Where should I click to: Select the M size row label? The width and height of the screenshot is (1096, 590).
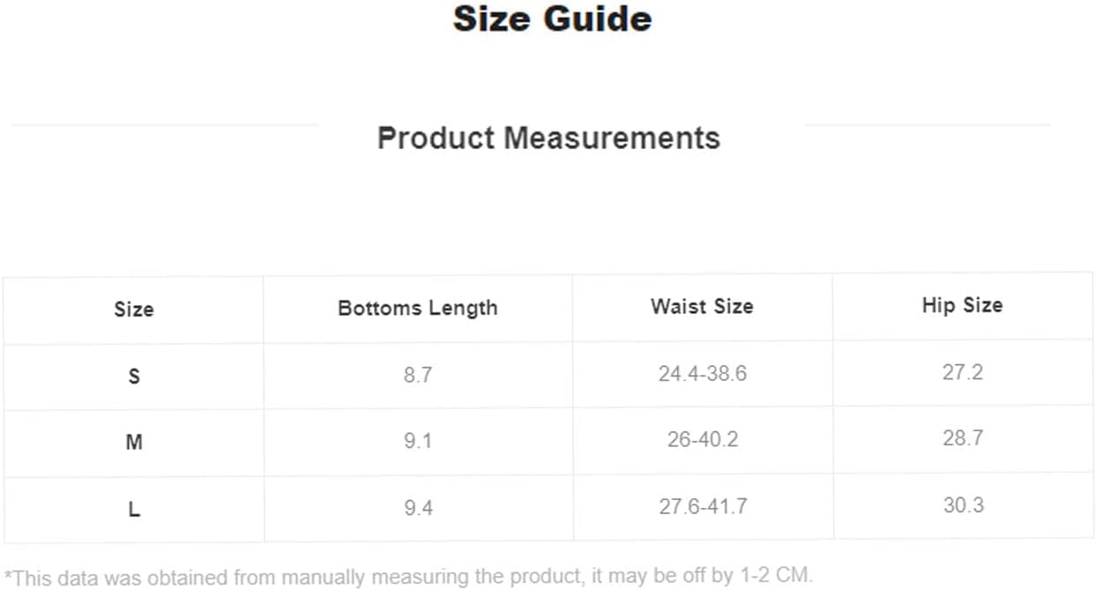134,442
